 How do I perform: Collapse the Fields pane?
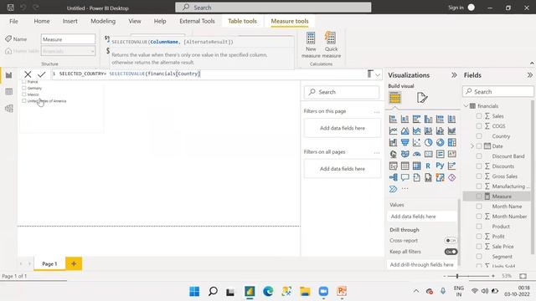530,75
